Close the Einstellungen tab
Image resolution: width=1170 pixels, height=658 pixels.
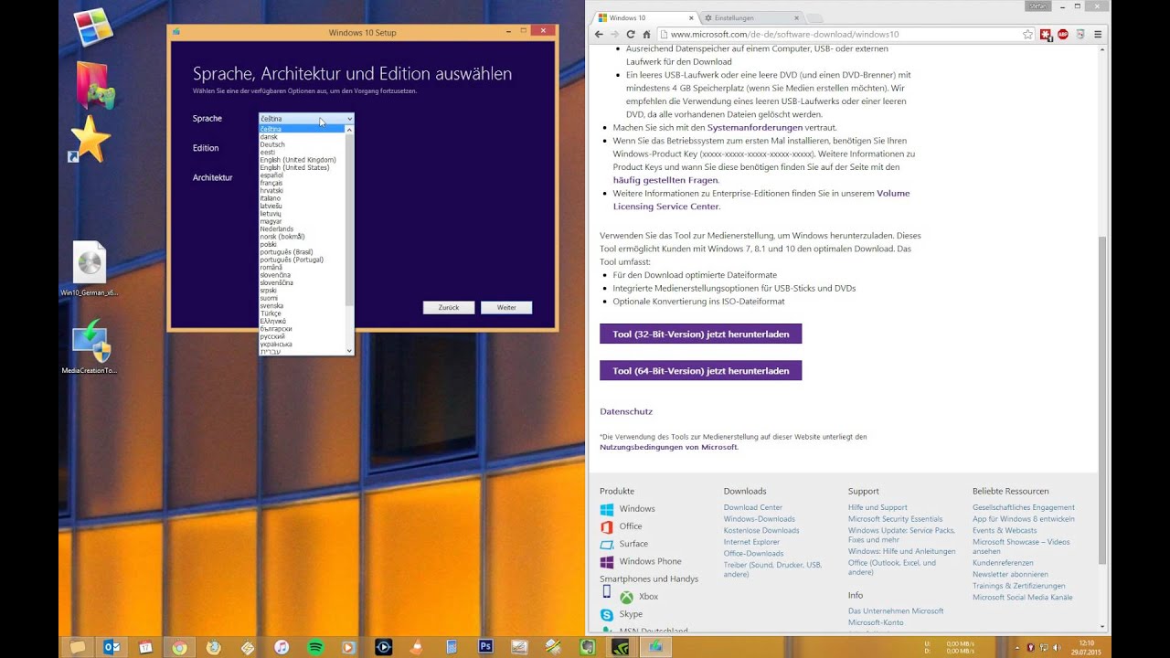point(796,17)
